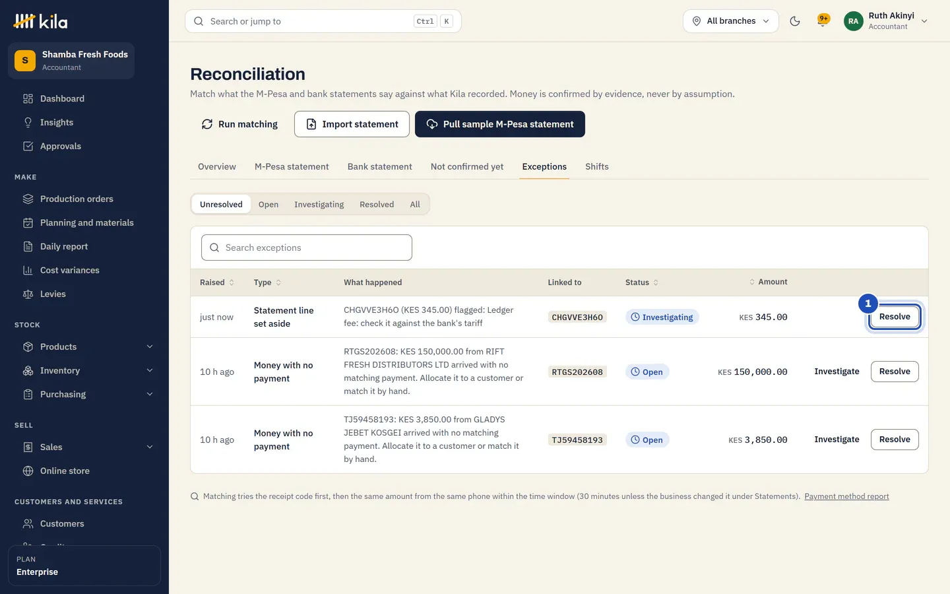Resolve the TJ59458193 exception
Image resolution: width=950 pixels, height=594 pixels.
point(895,440)
